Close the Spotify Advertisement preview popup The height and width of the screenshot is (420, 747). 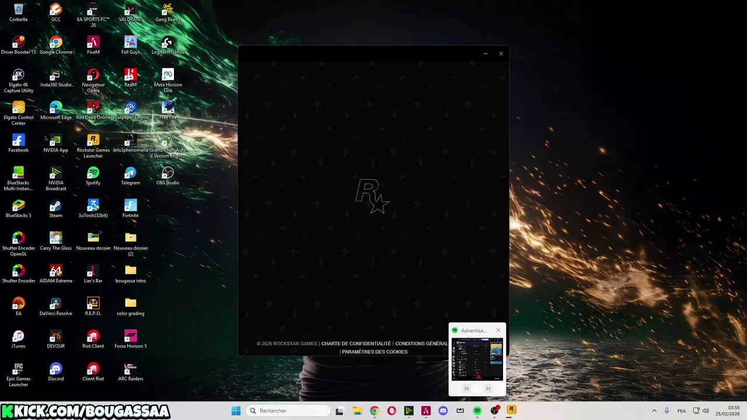click(x=498, y=330)
